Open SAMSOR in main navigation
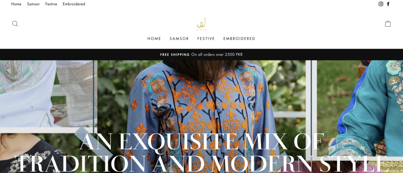This screenshot has width=403, height=173. point(179,38)
